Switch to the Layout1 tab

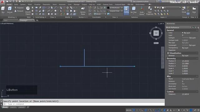point(13,107)
